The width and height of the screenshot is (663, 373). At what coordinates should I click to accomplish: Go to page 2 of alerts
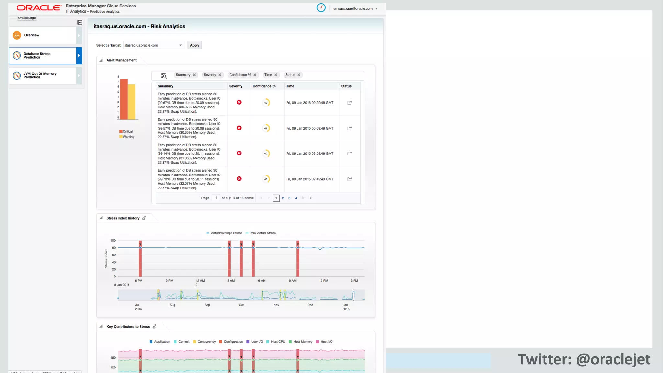click(x=283, y=198)
